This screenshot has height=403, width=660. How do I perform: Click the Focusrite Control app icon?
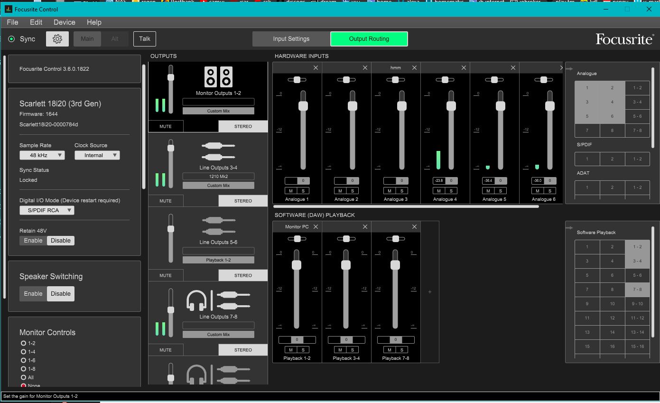8,9
